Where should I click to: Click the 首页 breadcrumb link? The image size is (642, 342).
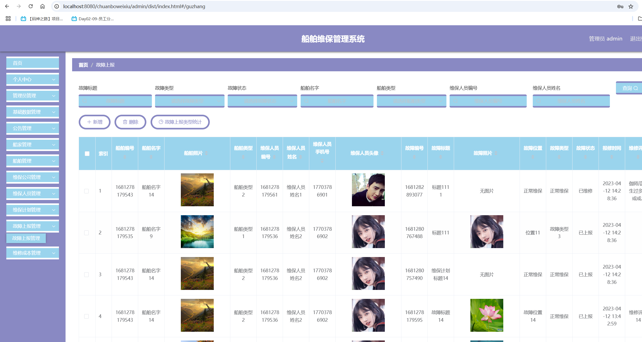(x=83, y=65)
